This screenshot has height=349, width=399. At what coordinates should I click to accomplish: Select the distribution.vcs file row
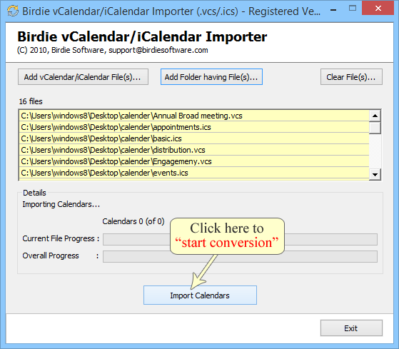click(194, 150)
